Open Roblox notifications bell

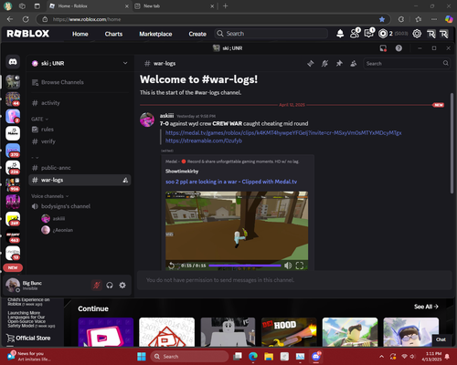pyautogui.click(x=340, y=34)
